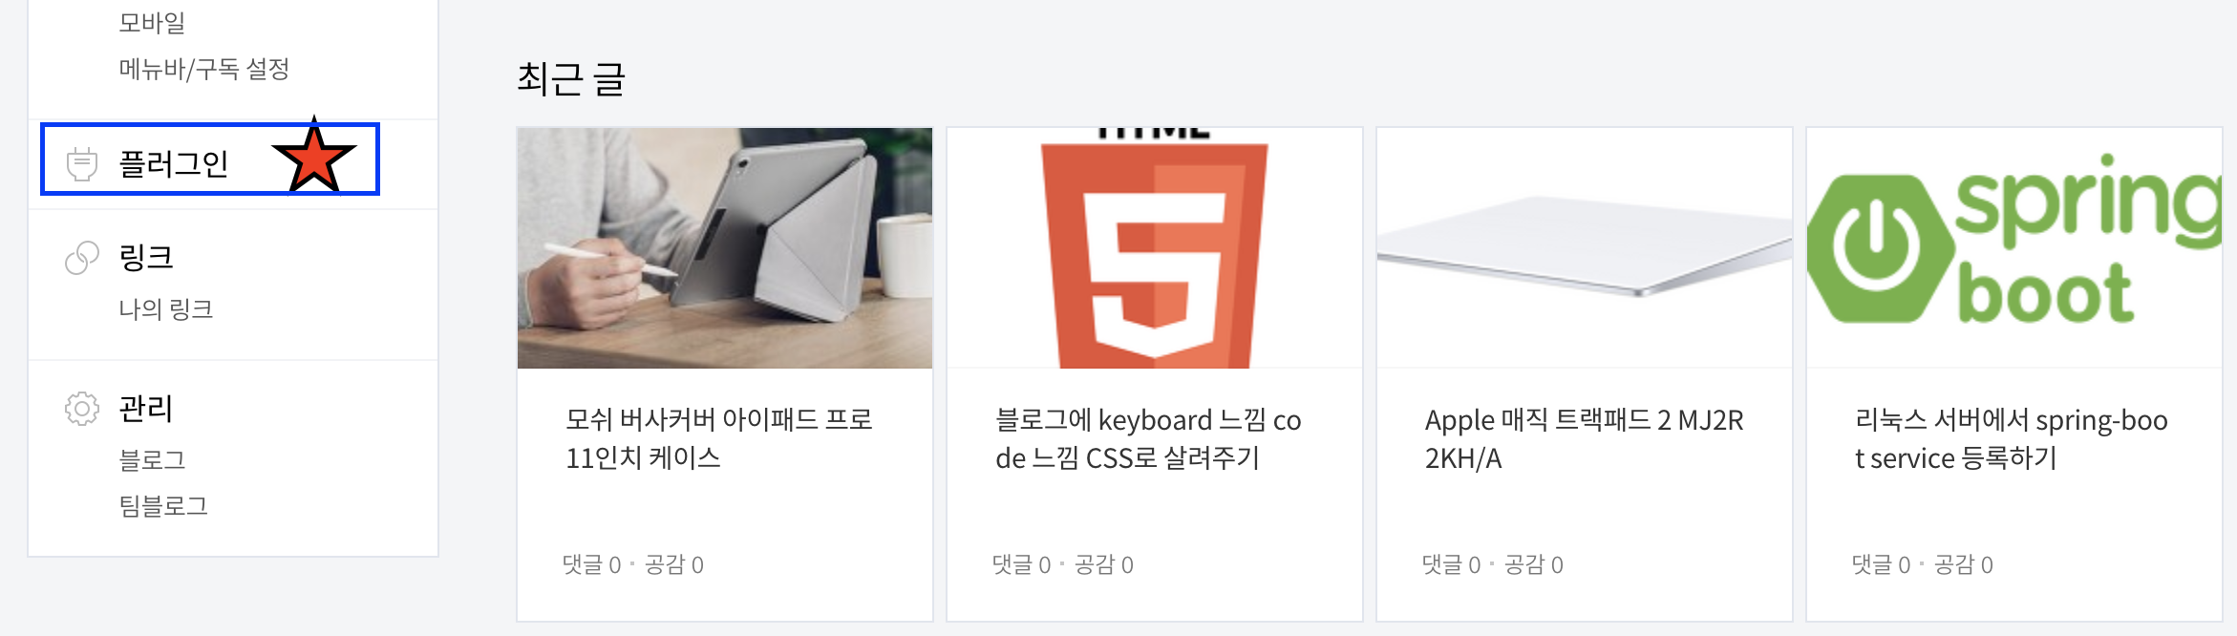Open 메뉴바/구독 설정
2237x636 pixels.
(x=204, y=69)
